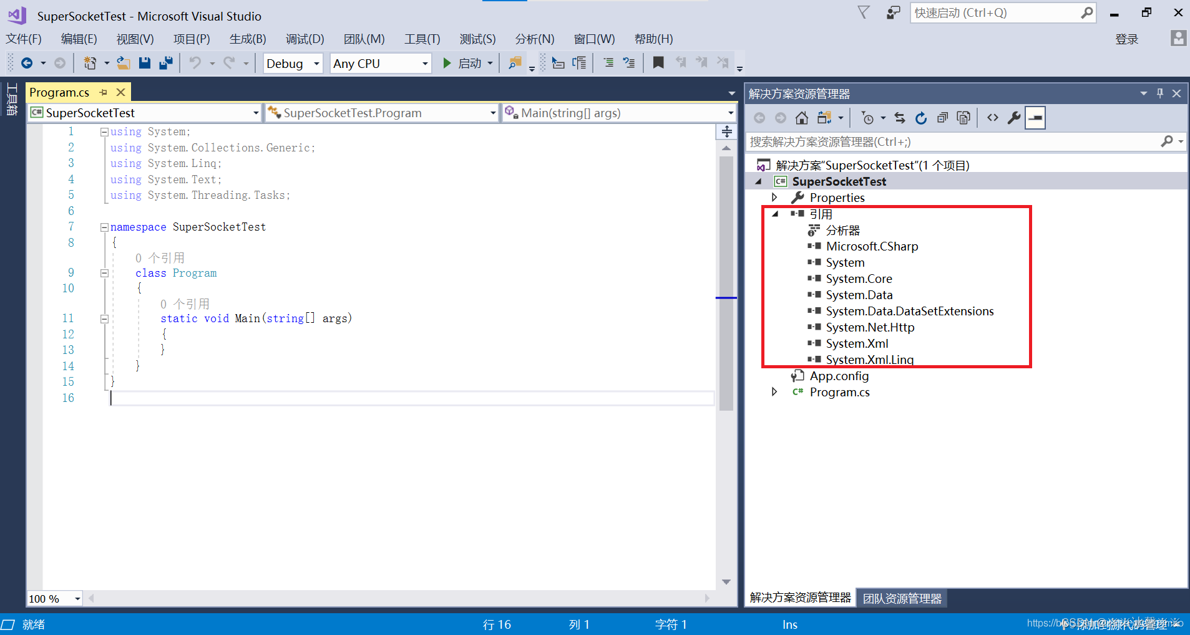Open Properties via the wrench icon
1190x635 pixels.
(x=1015, y=118)
